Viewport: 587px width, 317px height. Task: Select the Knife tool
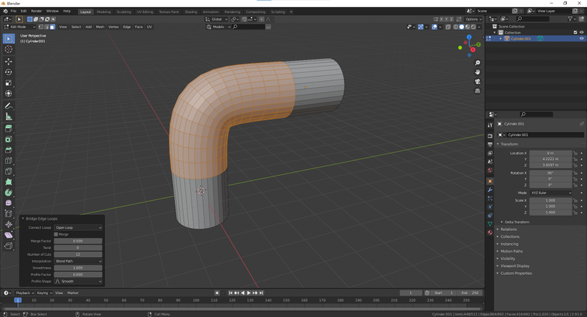9,171
